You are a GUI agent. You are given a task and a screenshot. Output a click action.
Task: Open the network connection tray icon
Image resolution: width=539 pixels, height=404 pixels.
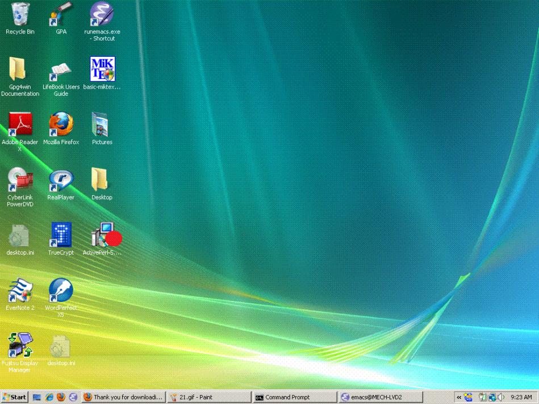point(492,397)
